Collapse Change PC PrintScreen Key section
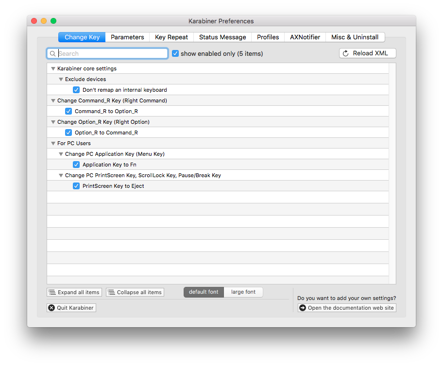The height and width of the screenshot is (366, 443). click(61, 175)
